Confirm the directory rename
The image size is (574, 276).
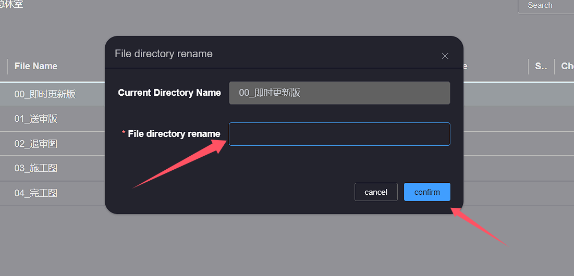click(427, 192)
